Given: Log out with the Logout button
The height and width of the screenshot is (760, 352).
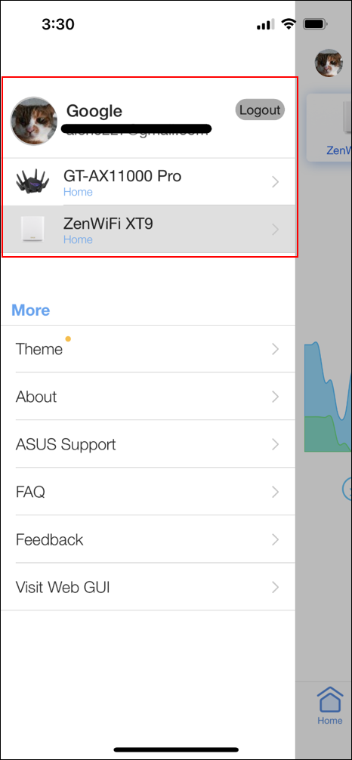Looking at the screenshot, I should pyautogui.click(x=261, y=110).
